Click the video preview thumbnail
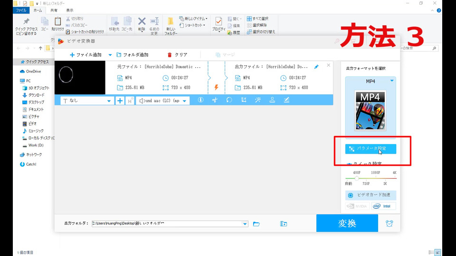 [x=80, y=77]
